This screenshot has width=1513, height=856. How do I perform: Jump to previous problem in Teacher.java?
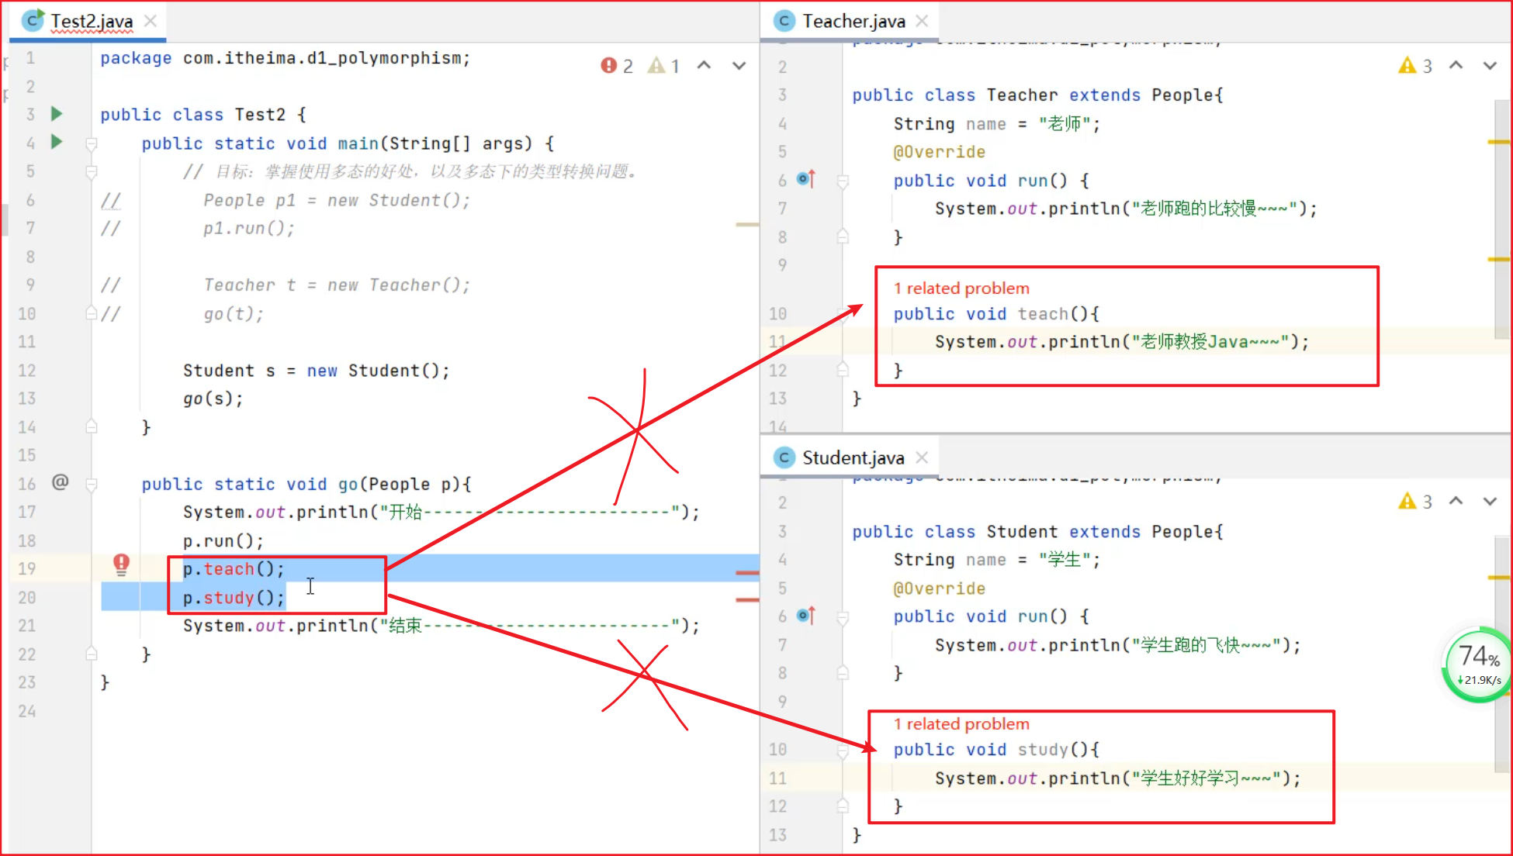[x=1456, y=66]
